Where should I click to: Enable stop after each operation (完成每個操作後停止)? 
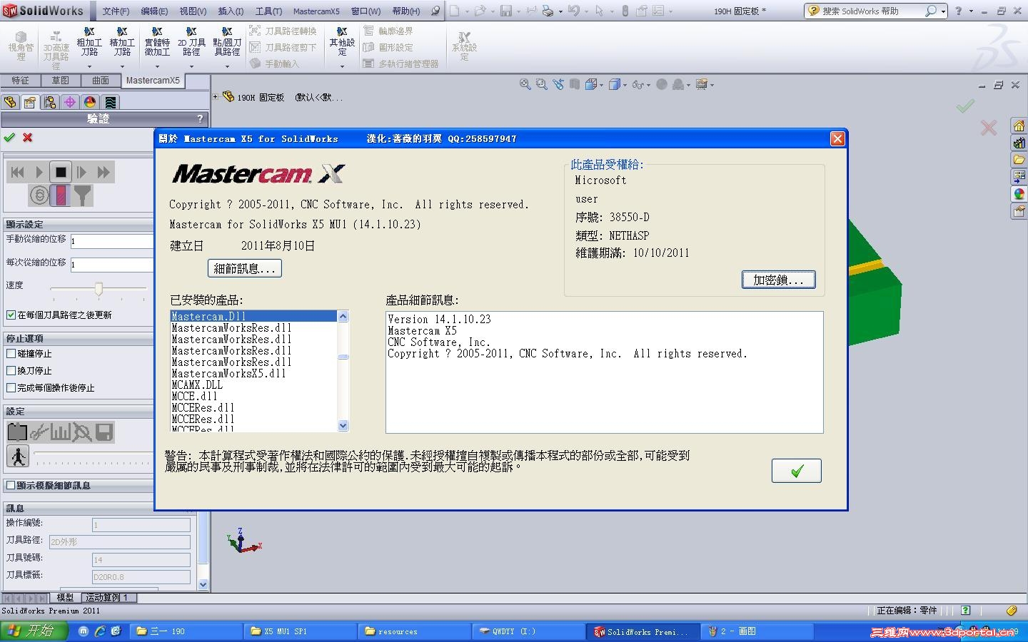pos(11,388)
